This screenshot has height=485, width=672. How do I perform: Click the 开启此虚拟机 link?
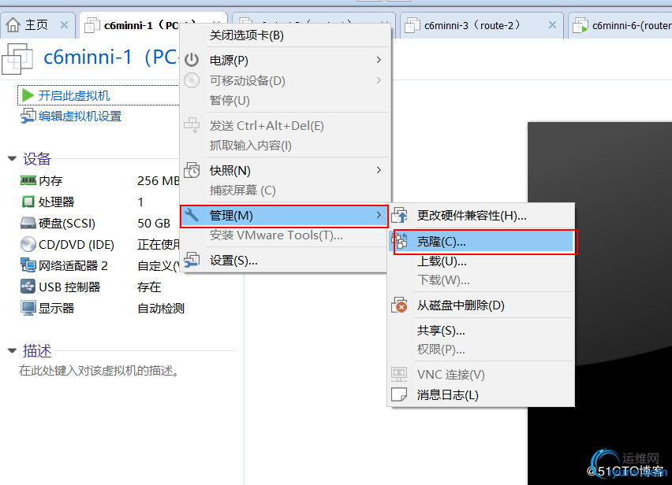(74, 95)
